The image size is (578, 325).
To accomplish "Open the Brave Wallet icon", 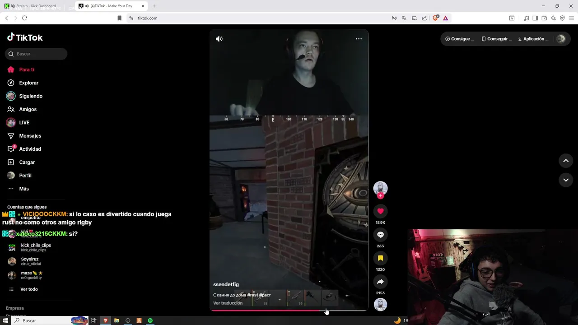I will [544, 18].
